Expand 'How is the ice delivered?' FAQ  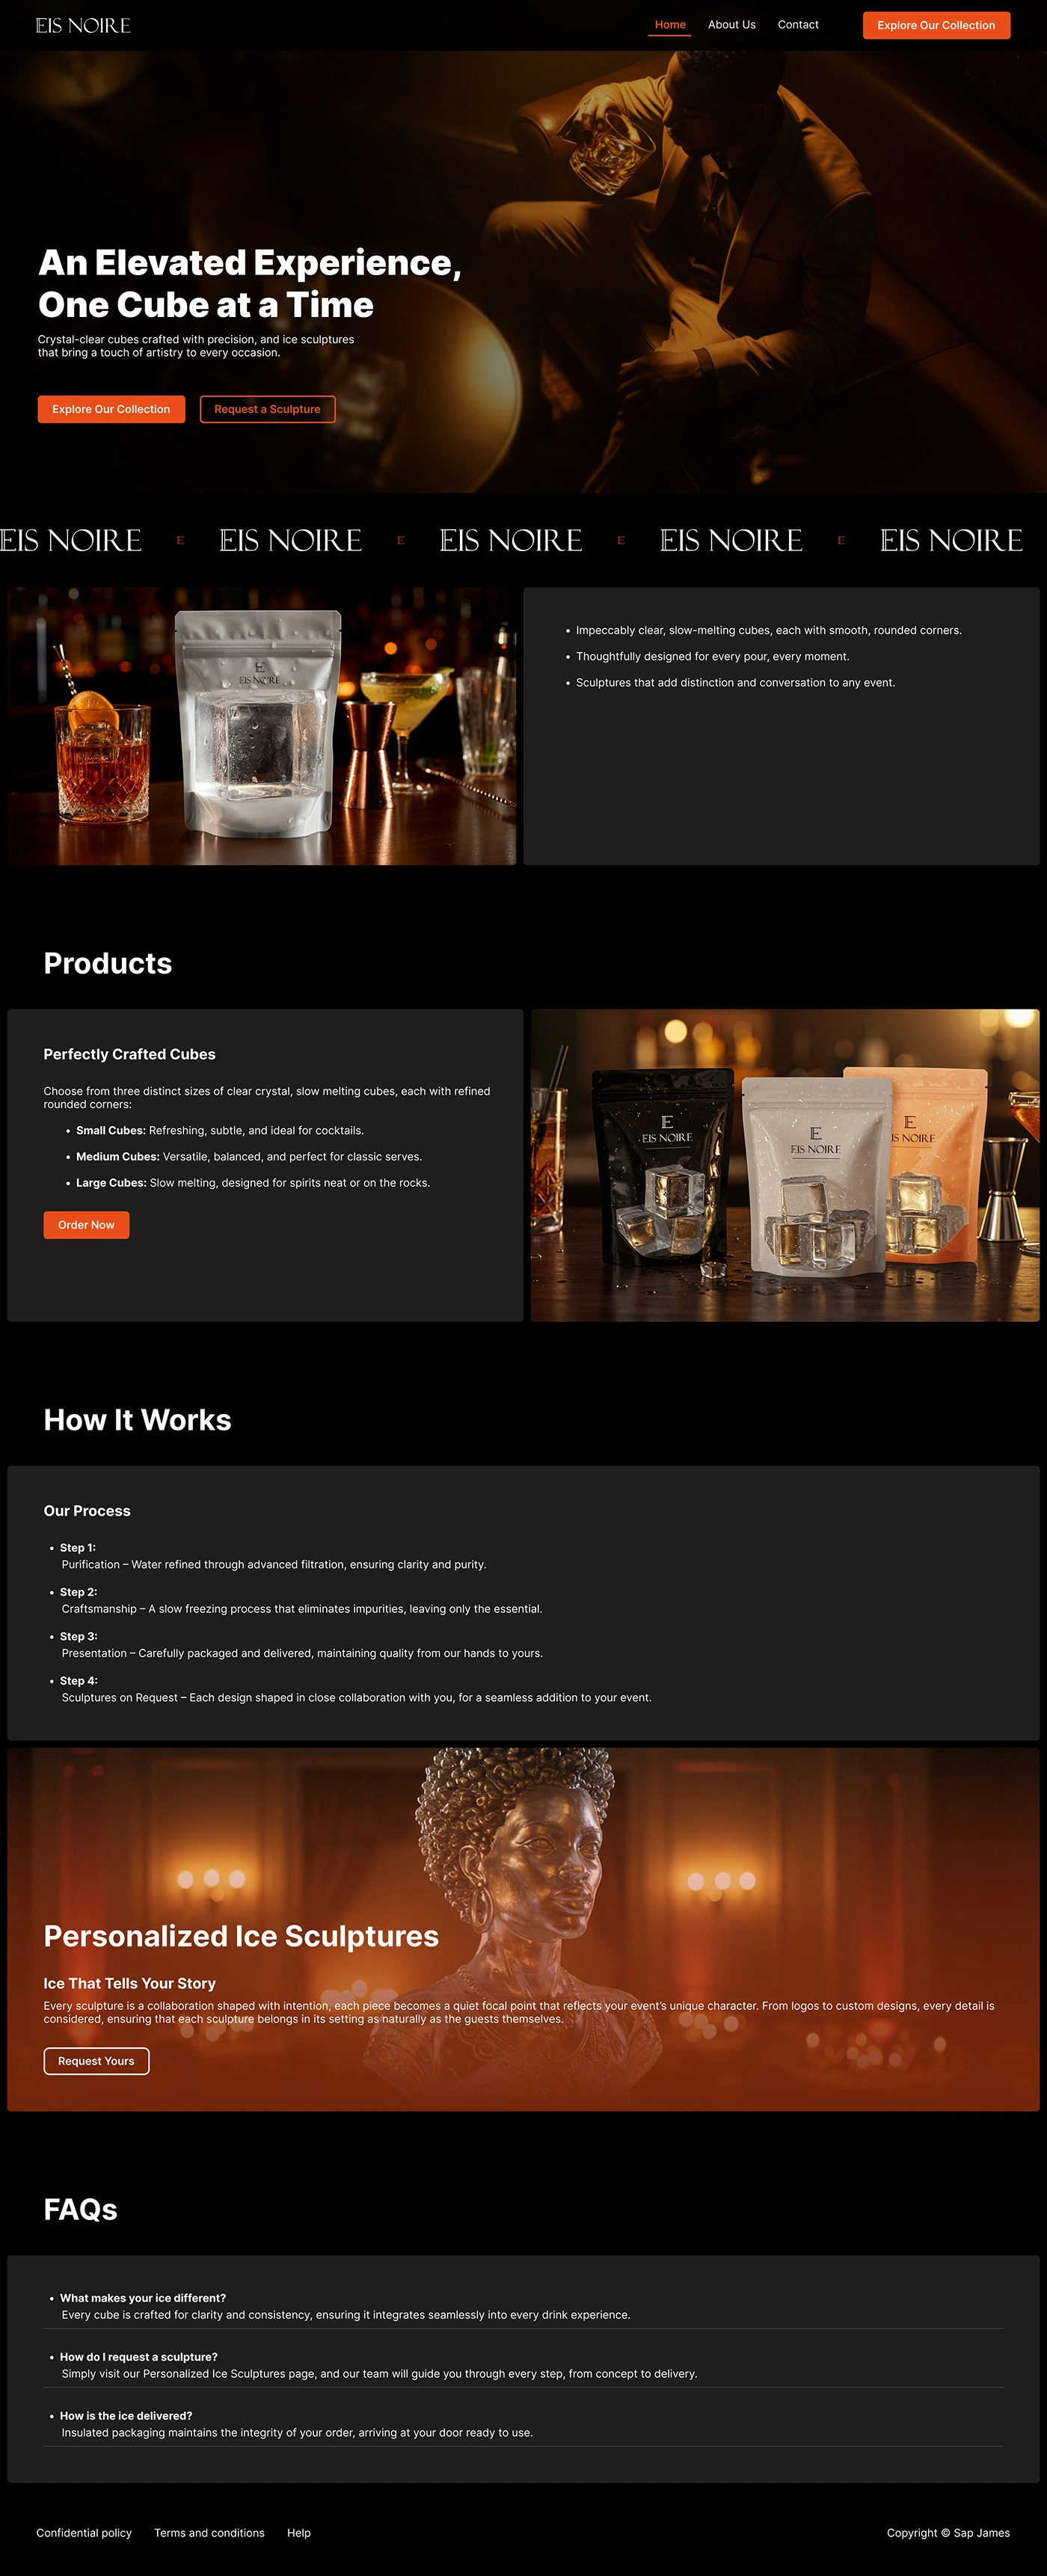pos(523,2424)
